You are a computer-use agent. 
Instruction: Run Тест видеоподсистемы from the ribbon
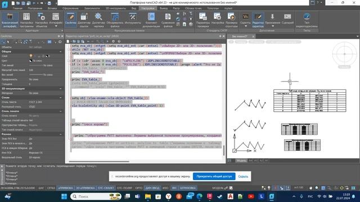(x=307, y=20)
